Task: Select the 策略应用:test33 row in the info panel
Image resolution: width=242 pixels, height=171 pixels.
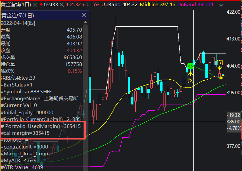Action: 18,78
